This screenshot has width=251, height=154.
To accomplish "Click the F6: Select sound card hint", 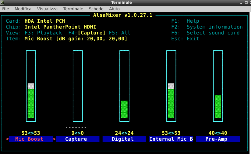I will click(205, 33).
